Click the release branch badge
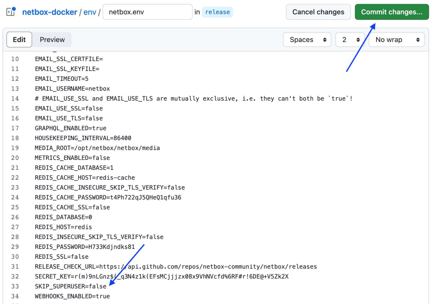The image size is (433, 304). (217, 12)
